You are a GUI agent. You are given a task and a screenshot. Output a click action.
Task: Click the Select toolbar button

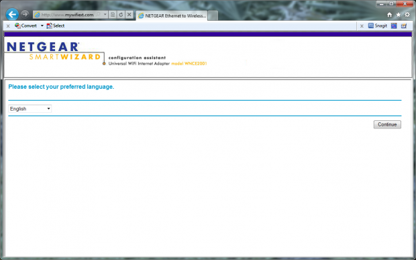coord(56,26)
